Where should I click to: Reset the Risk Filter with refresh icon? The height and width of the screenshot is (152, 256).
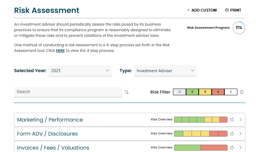242,92
